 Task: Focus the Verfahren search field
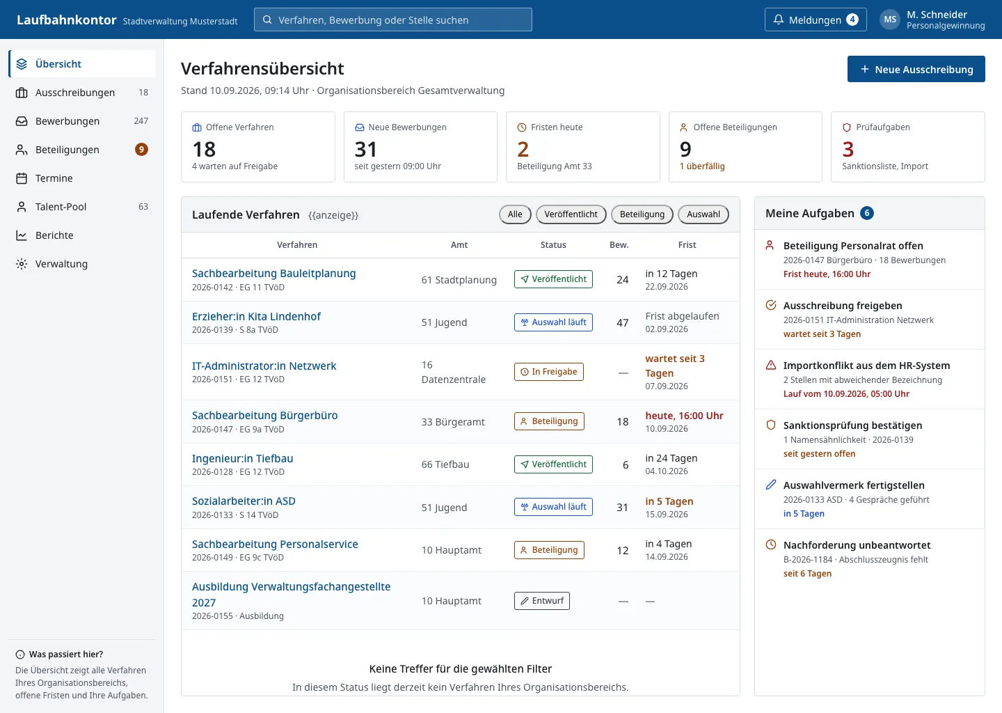(393, 19)
